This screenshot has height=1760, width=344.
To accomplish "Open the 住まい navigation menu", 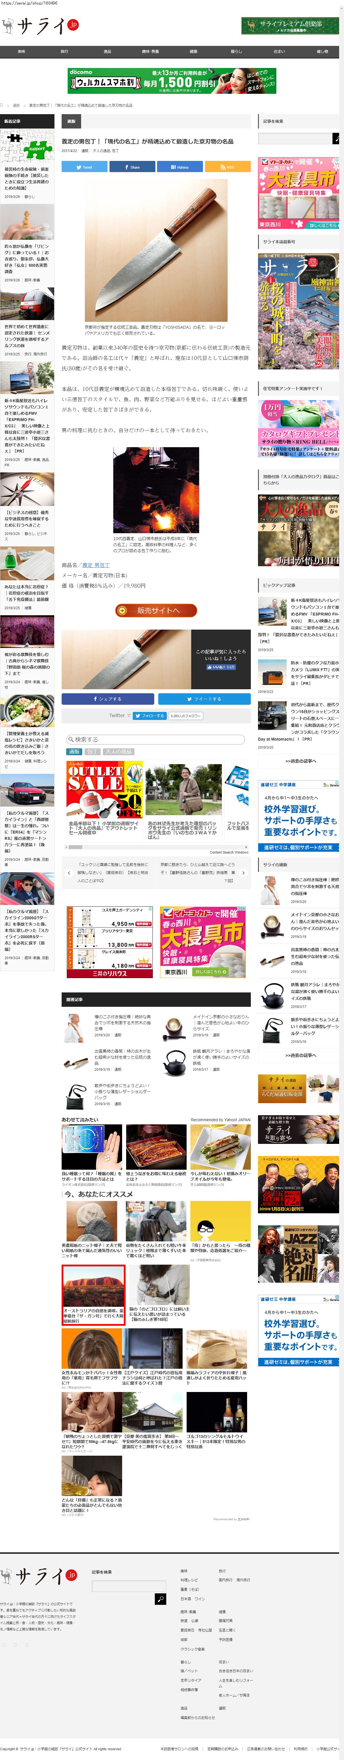I will (x=279, y=51).
